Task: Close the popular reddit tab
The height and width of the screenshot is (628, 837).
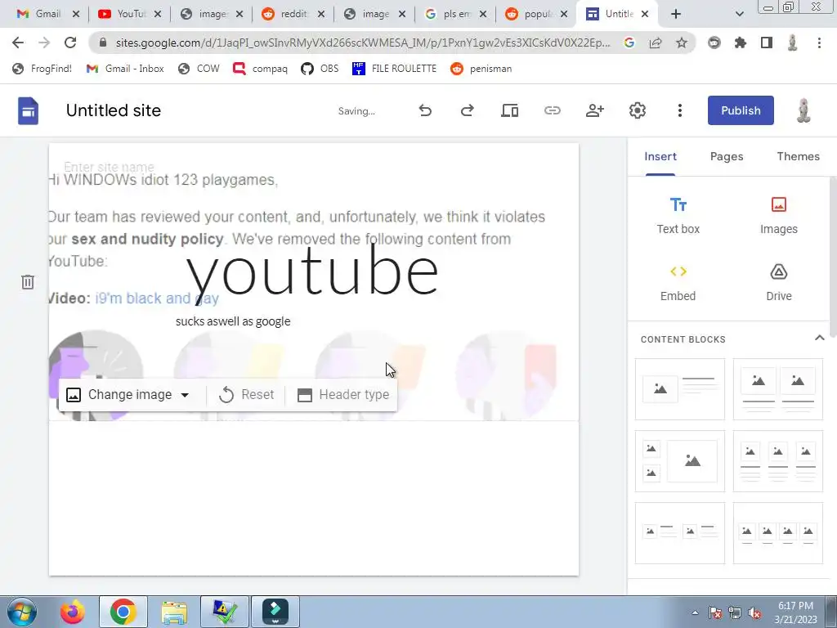Action: tap(564, 14)
